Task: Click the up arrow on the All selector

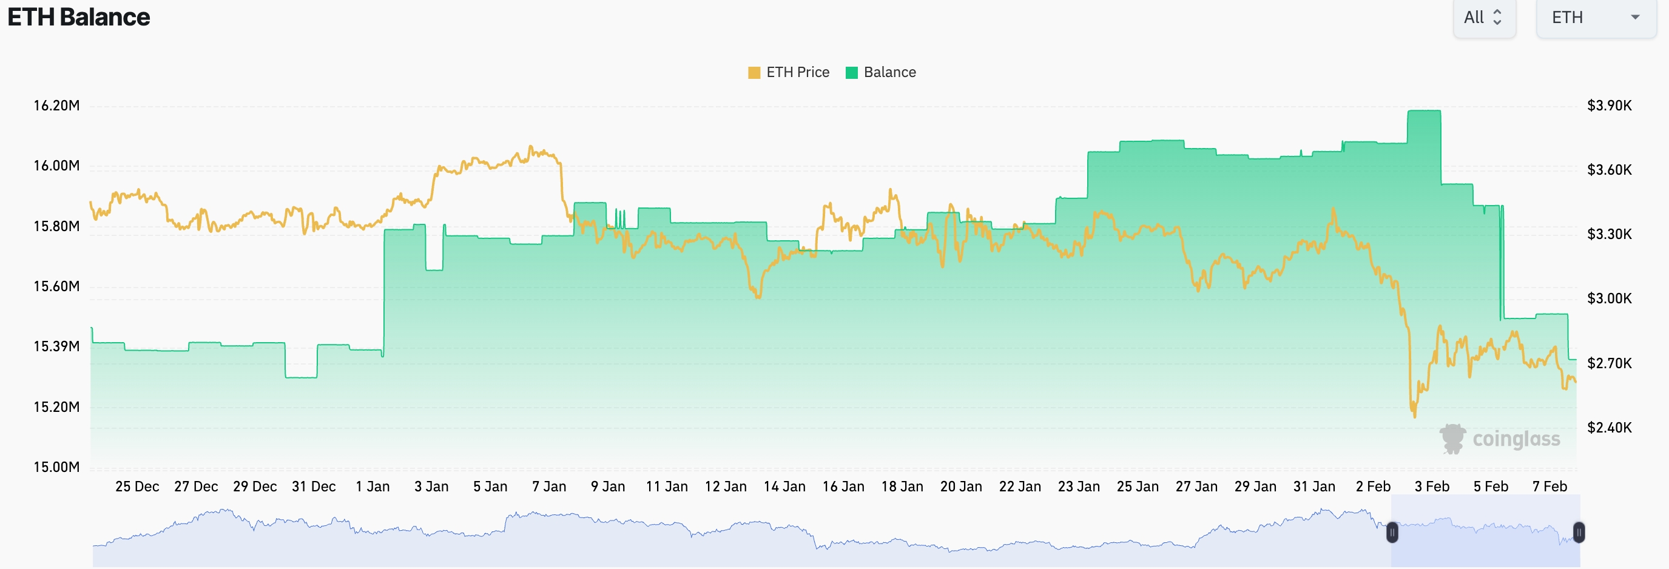Action: point(1499,13)
